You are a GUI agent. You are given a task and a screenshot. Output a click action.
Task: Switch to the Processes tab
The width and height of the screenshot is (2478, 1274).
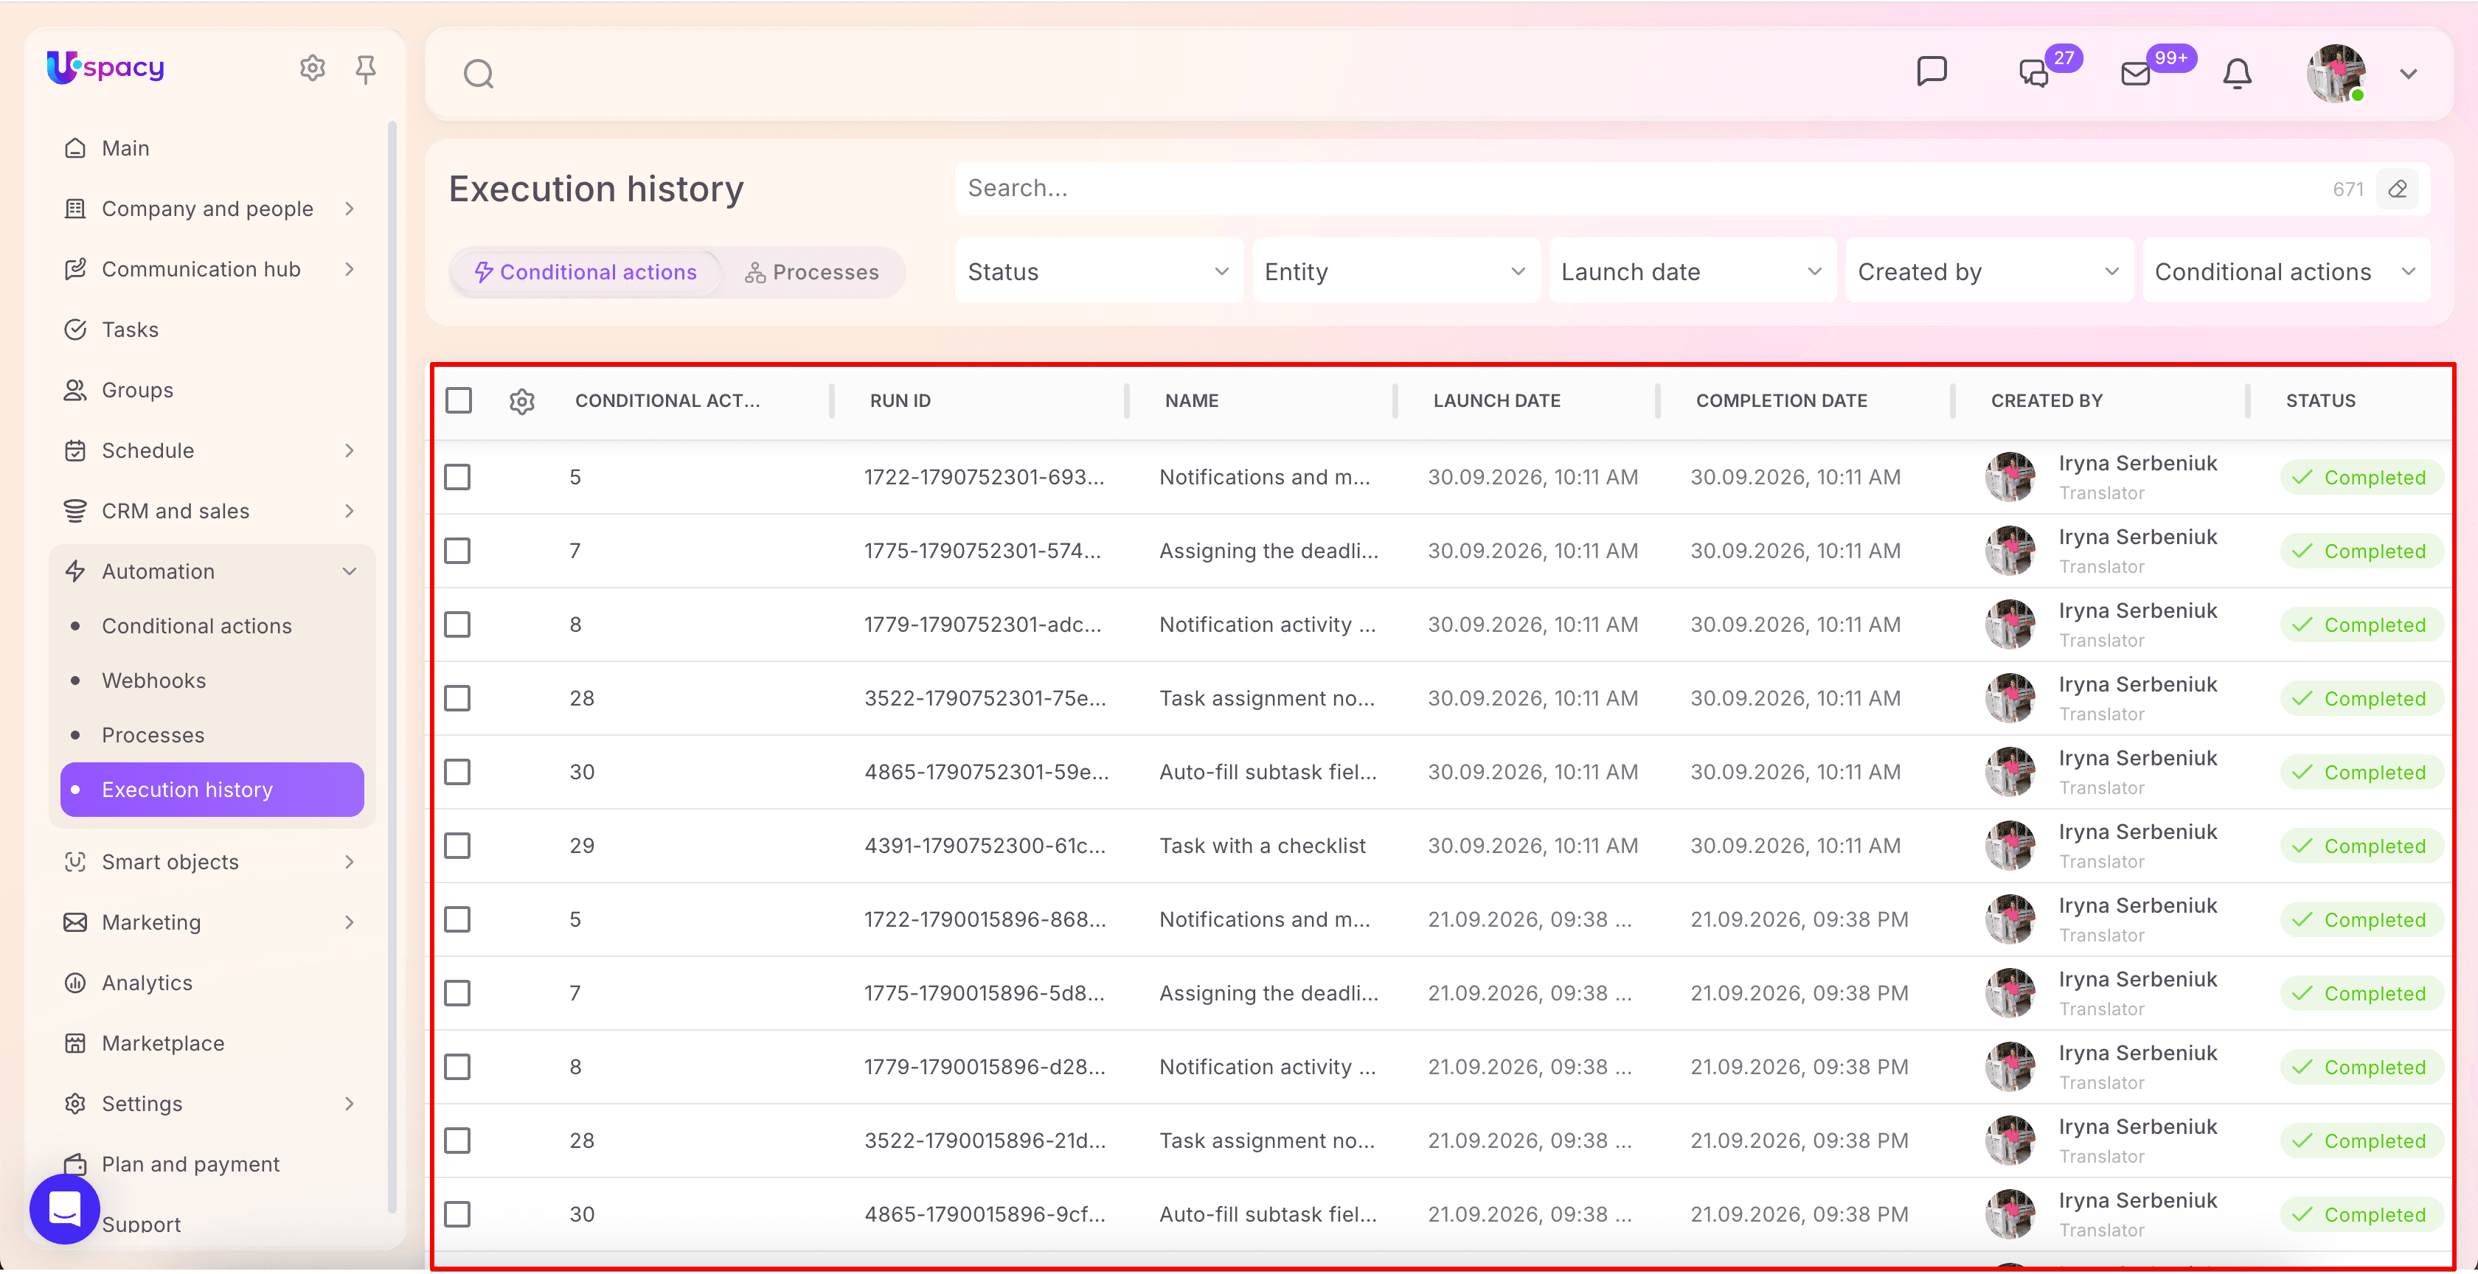[x=811, y=273]
